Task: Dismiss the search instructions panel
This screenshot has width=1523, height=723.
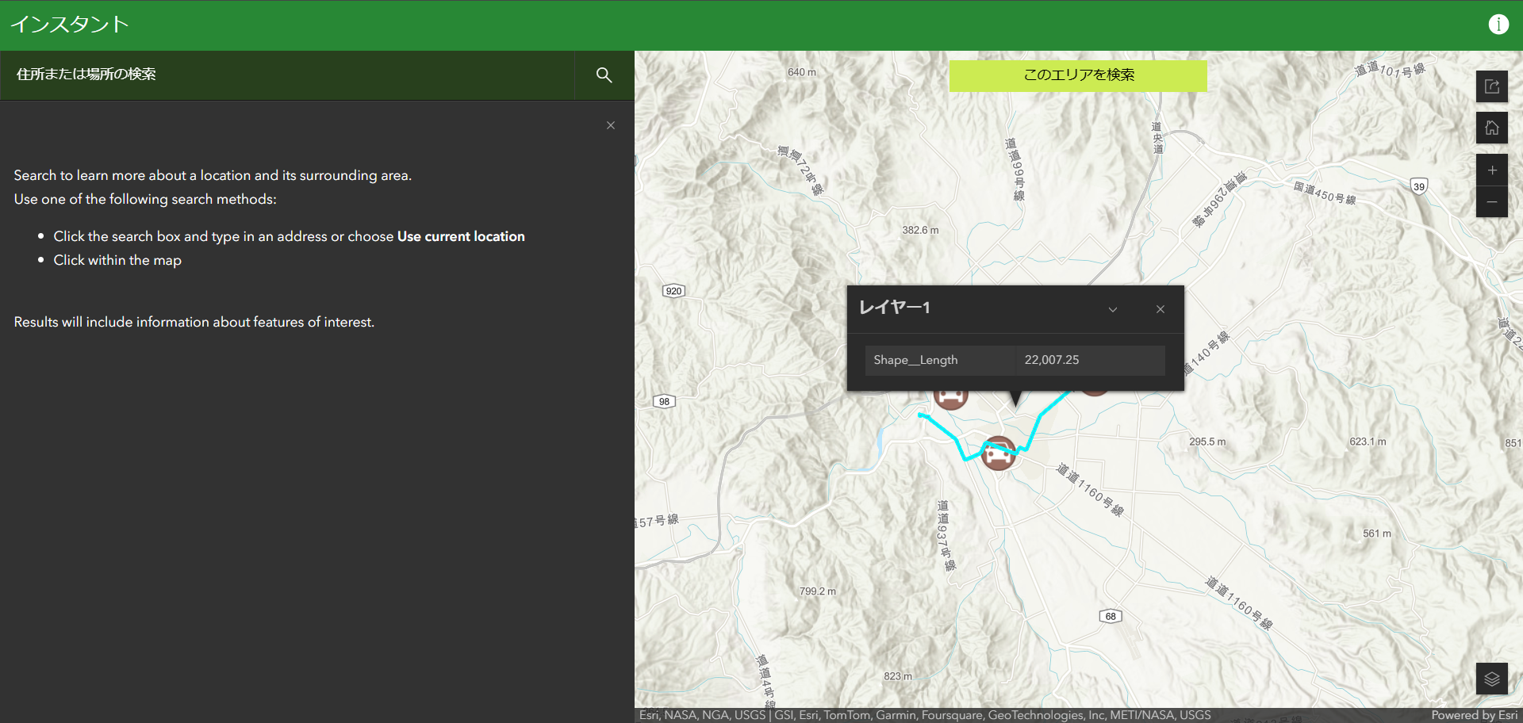Action: coord(611,125)
